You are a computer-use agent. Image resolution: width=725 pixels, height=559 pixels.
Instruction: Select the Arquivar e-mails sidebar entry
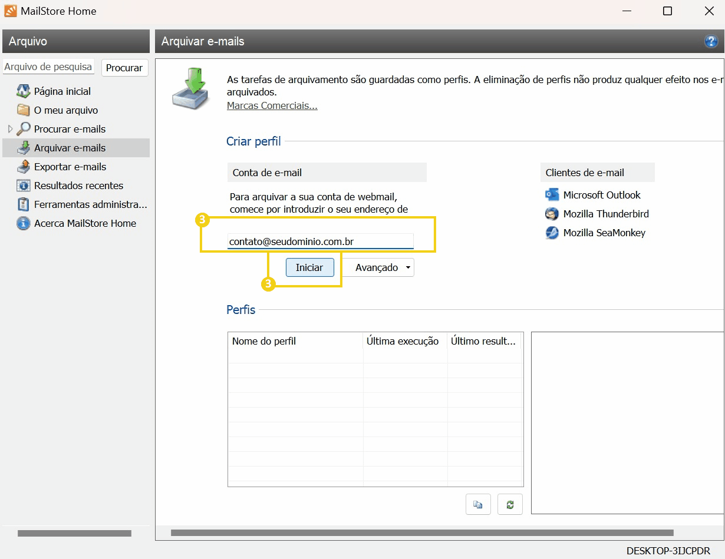pyautogui.click(x=71, y=147)
